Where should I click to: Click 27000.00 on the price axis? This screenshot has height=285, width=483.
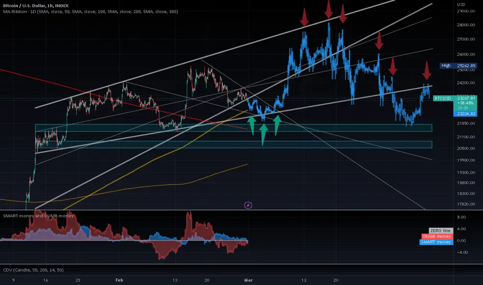(466, 39)
